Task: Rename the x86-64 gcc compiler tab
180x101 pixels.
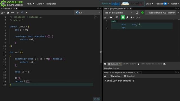Action: pos(128,9)
